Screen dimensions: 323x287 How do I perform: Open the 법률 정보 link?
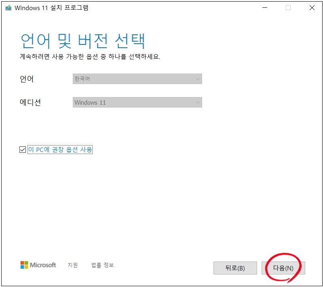point(103,265)
